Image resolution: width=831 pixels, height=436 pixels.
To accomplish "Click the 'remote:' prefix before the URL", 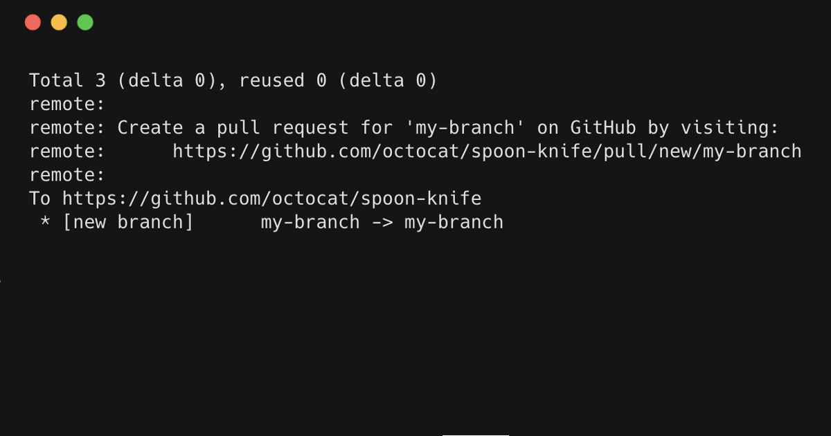I will pos(66,152).
